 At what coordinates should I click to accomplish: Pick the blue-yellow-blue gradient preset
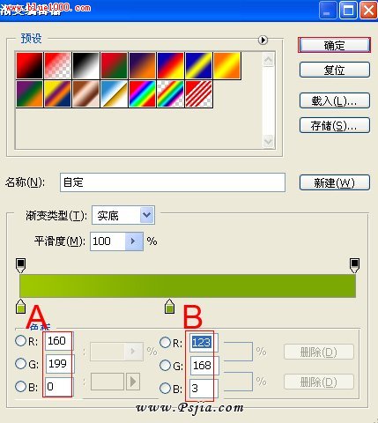pyautogui.click(x=199, y=66)
